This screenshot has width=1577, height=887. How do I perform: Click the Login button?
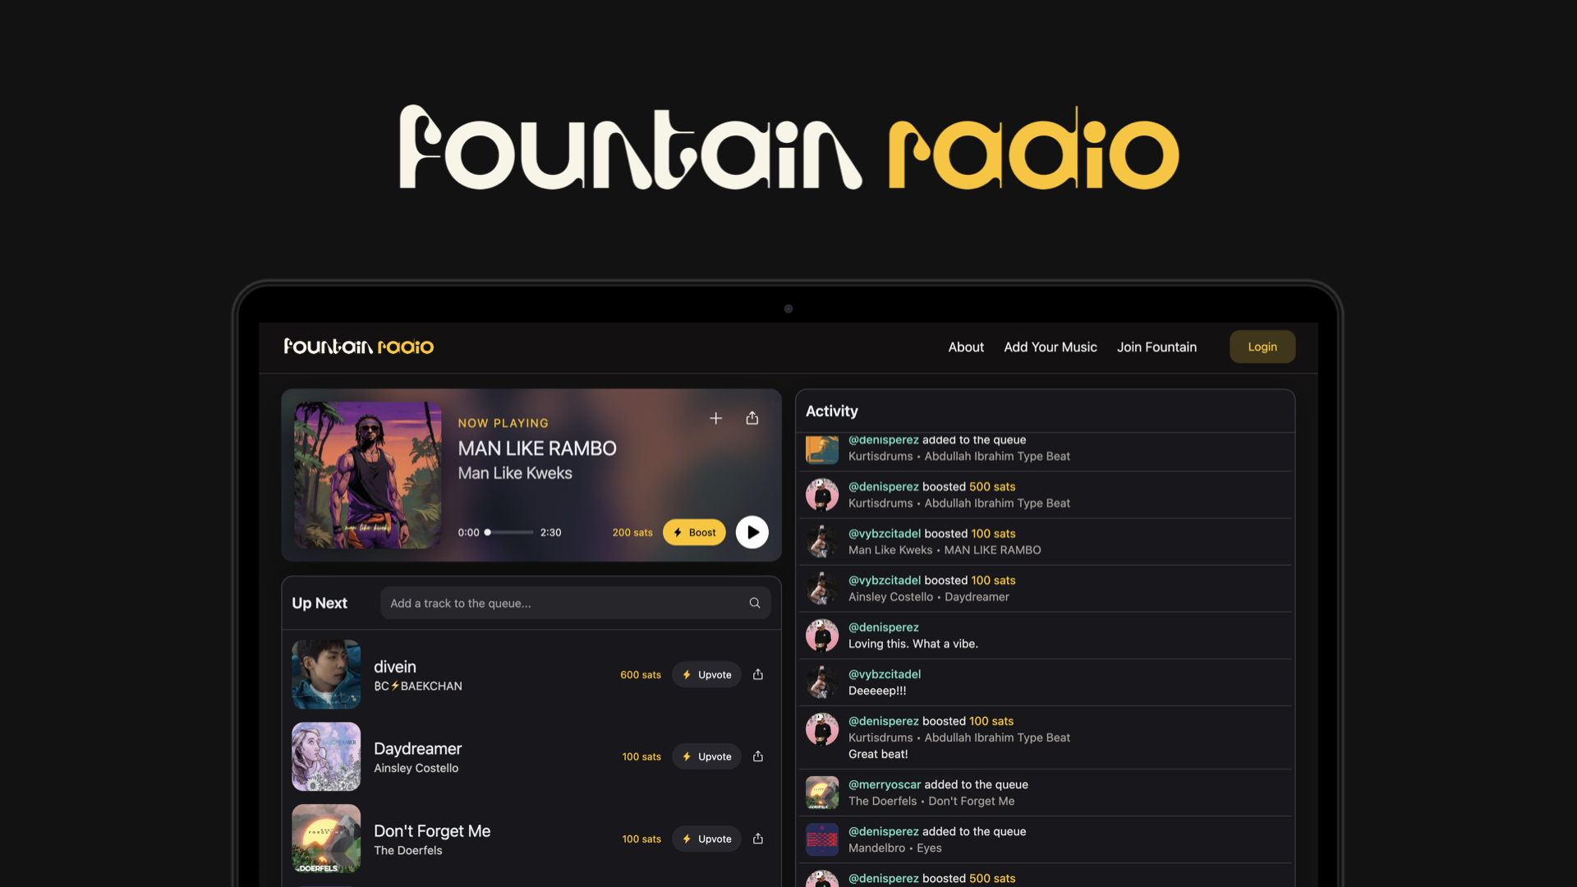tap(1262, 347)
